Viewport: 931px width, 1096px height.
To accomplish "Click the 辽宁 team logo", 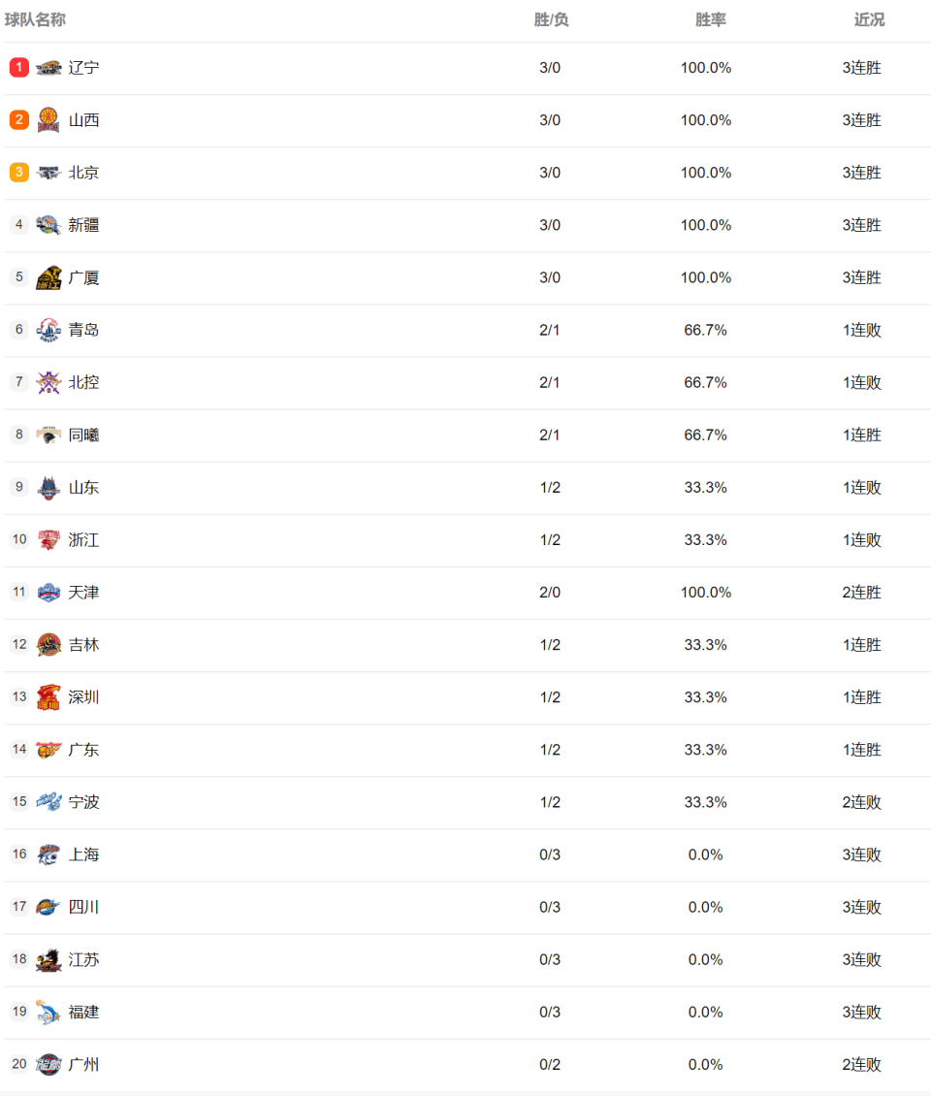I will point(48,68).
